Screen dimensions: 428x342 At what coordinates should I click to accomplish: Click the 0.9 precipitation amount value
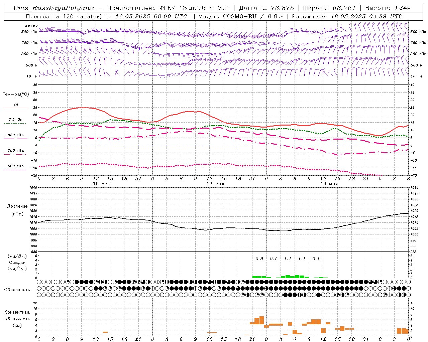(259, 259)
